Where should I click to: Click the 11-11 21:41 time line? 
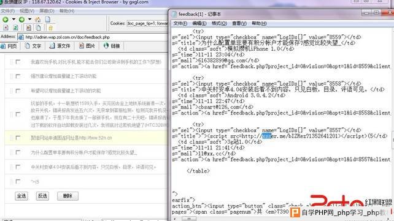tap(208, 148)
